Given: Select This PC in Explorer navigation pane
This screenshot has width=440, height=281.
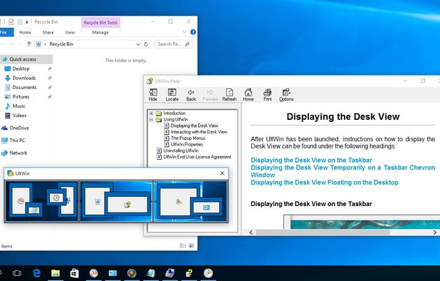Looking at the screenshot, I should (17, 140).
